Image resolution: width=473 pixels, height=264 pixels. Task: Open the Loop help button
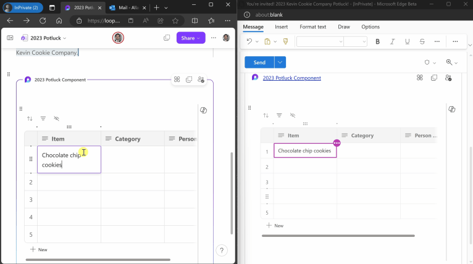click(x=222, y=250)
